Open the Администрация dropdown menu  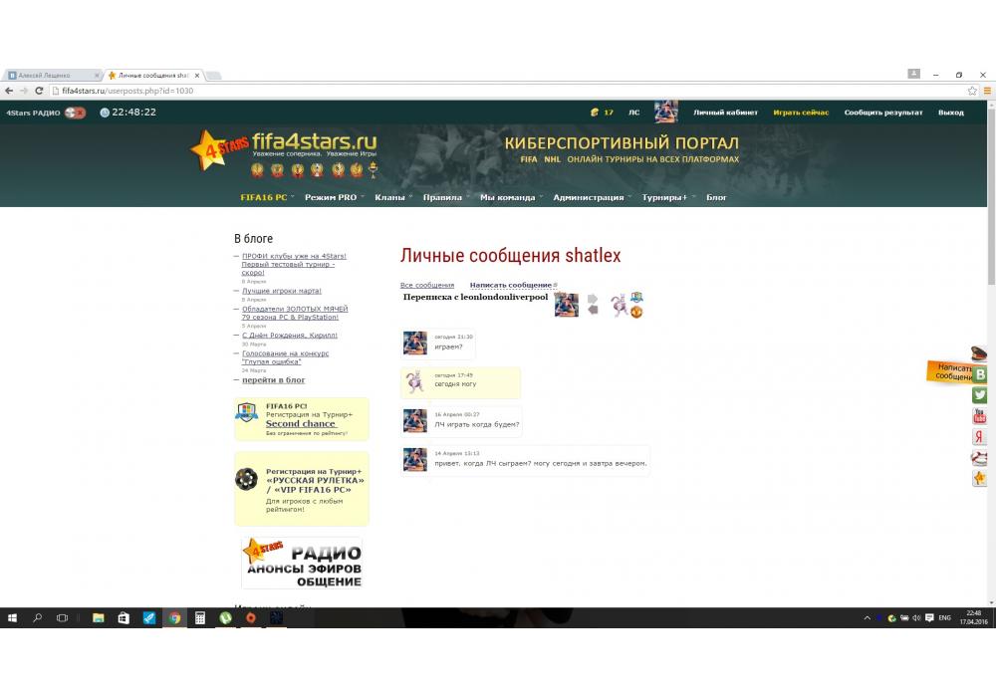tap(592, 197)
